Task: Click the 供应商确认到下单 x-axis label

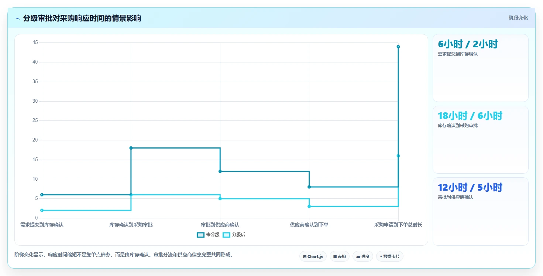Action: [x=309, y=225]
